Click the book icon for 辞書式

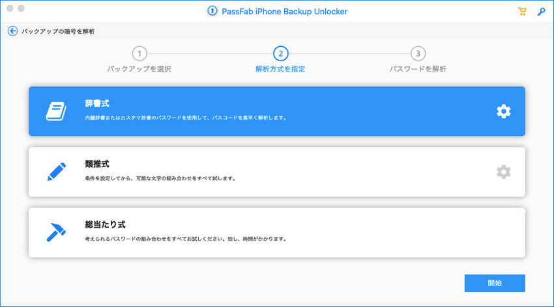coord(56,111)
